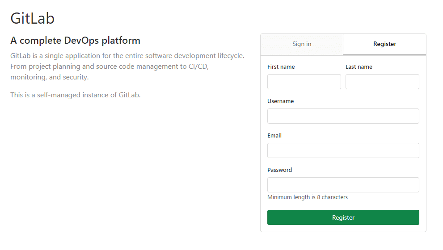Select the Register tab
Screen dimensions: 443x250
pyautogui.click(x=384, y=44)
